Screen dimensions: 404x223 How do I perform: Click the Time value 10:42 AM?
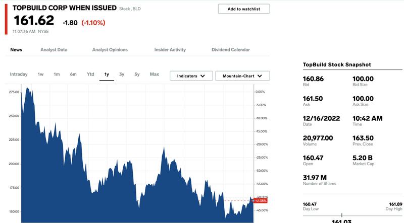[368, 118]
